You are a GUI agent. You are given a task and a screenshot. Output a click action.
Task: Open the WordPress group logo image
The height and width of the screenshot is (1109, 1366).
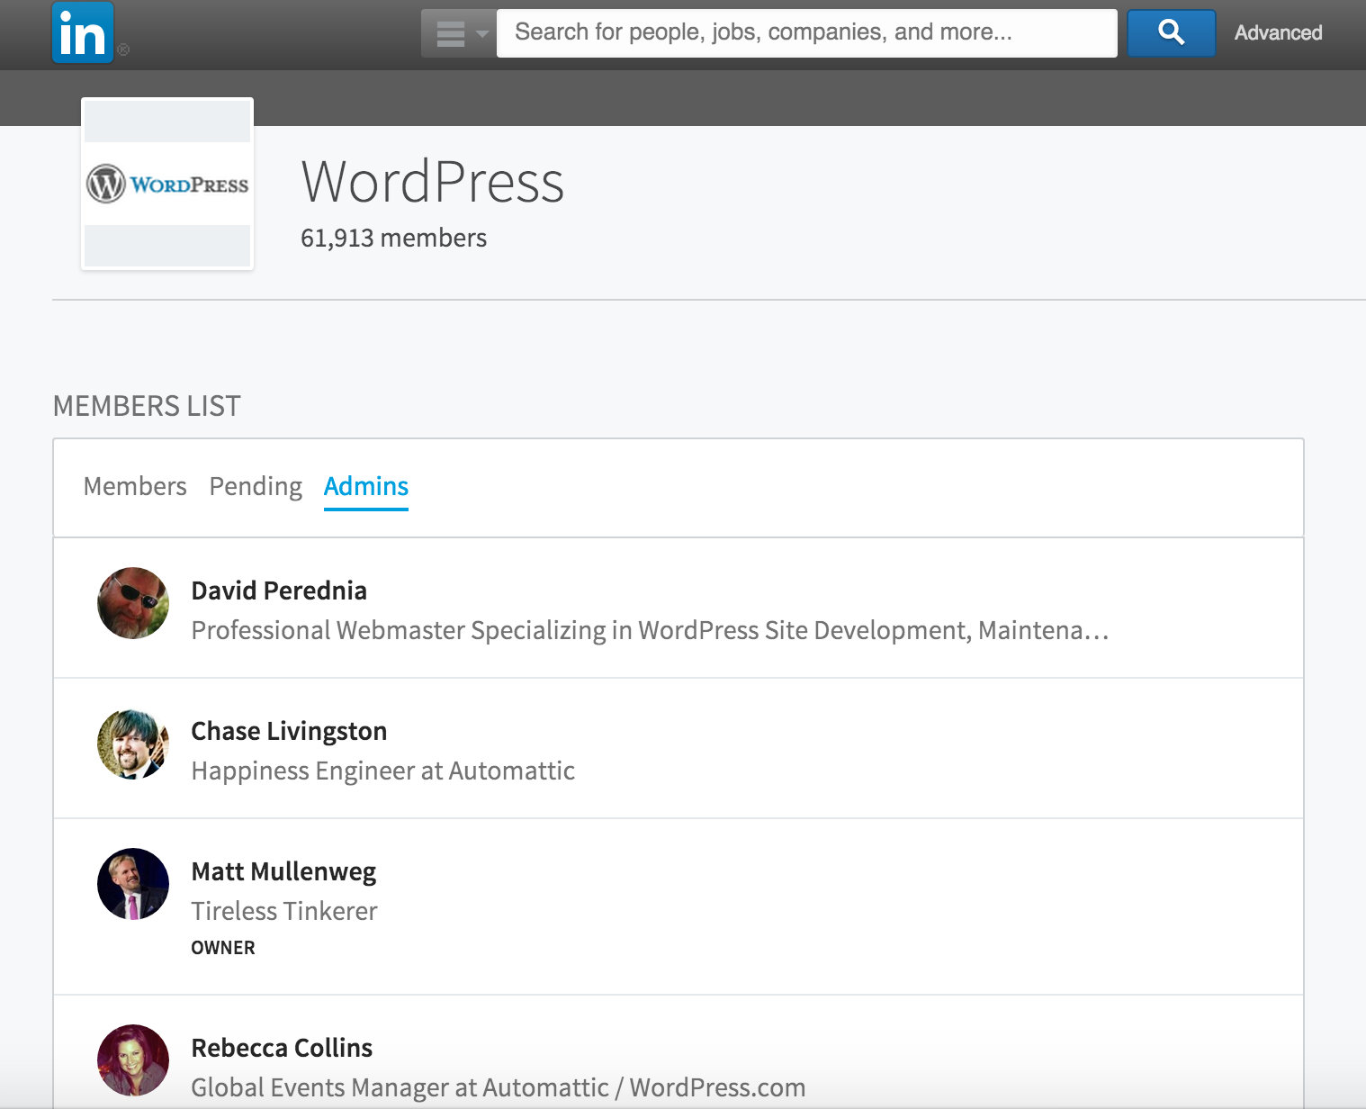[x=167, y=184]
